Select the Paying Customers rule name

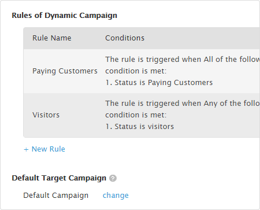[65, 71]
